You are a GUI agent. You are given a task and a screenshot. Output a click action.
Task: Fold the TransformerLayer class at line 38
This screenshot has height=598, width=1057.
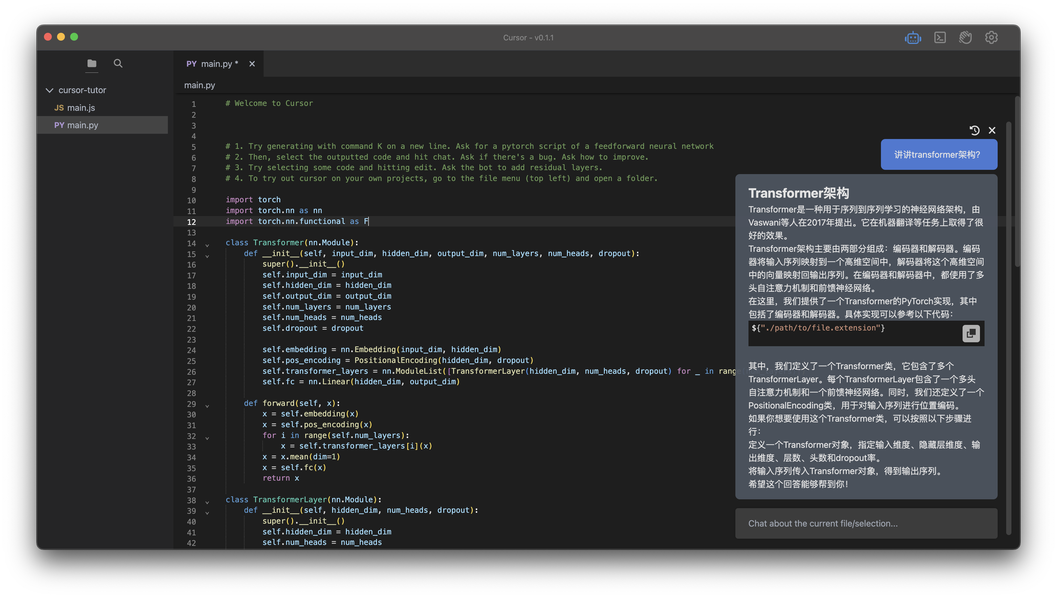point(208,503)
